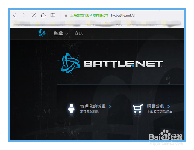The height and width of the screenshot is (150, 194).
Task: Open the 購買遊戲 link
Action: (x=155, y=106)
